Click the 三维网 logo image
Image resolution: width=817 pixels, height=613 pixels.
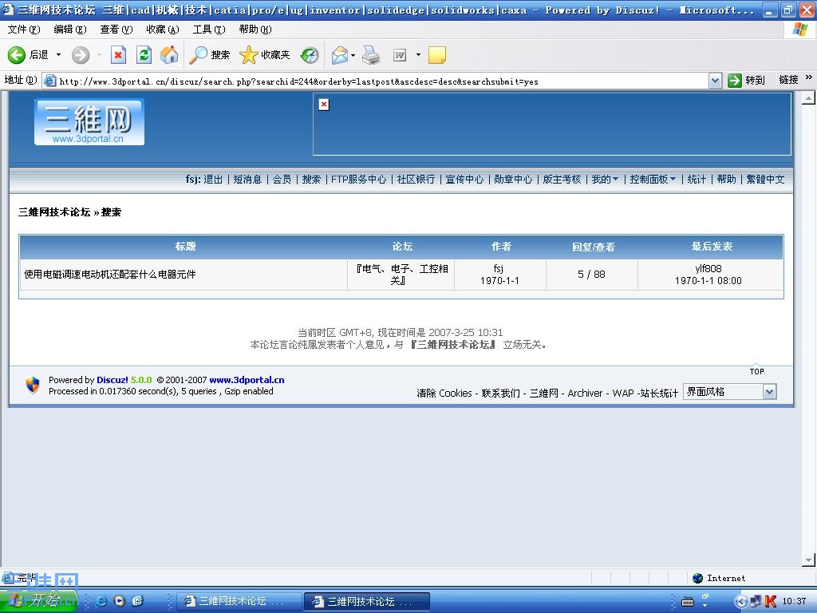[x=89, y=122]
